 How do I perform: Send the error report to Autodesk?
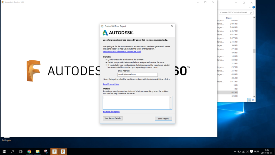[x=163, y=119]
